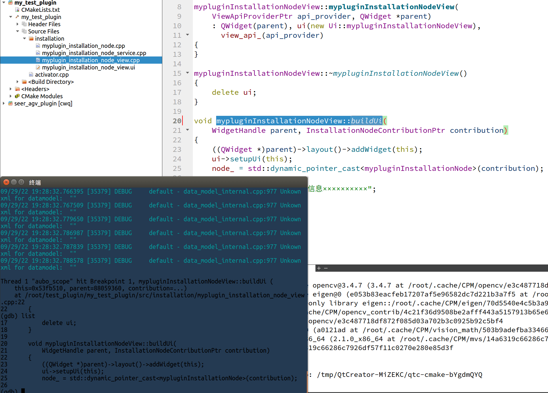Fold the constructor at line 11
Screen dimensions: 548x393
(x=187, y=35)
